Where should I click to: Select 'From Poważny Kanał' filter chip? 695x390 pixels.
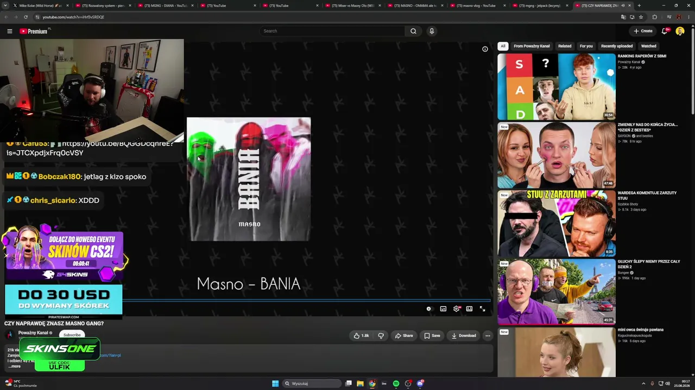pyautogui.click(x=532, y=46)
